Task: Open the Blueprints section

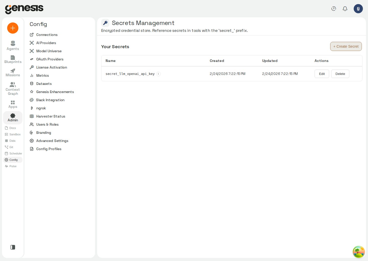Action: 13,59
